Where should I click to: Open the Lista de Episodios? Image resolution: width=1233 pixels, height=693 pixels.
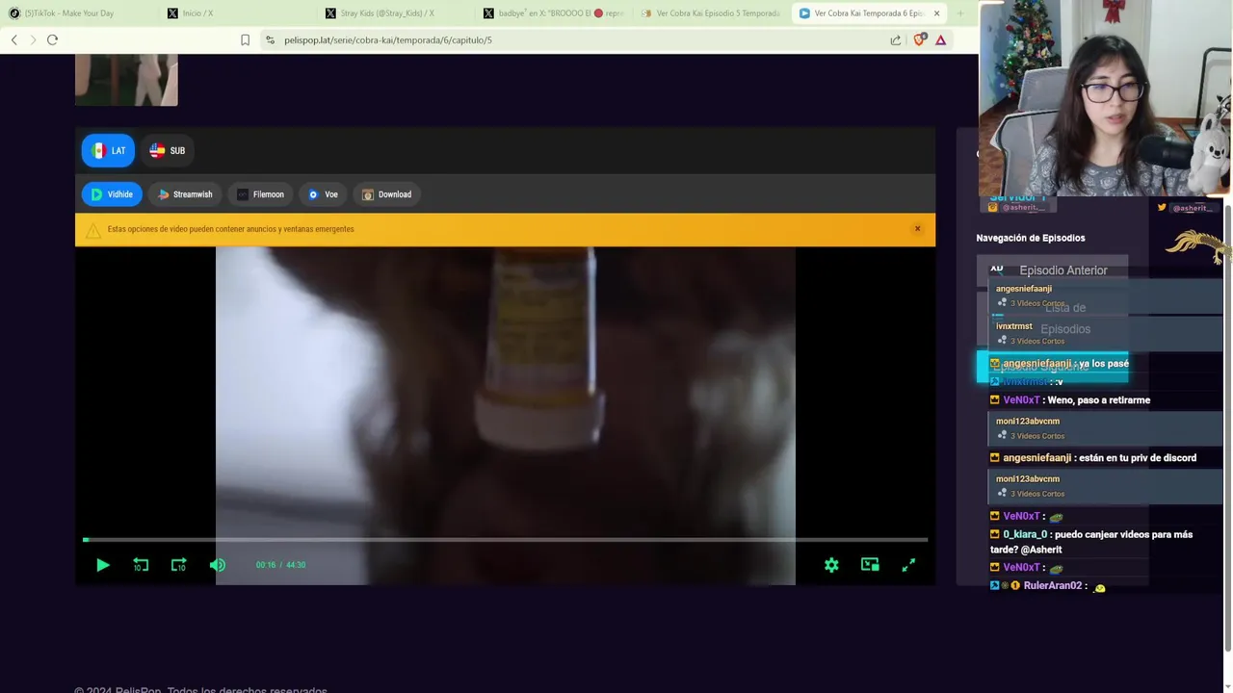1052,319
